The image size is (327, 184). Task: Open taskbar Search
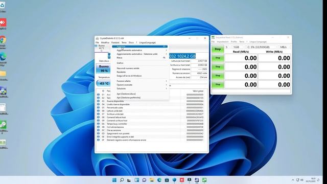(x=122, y=180)
